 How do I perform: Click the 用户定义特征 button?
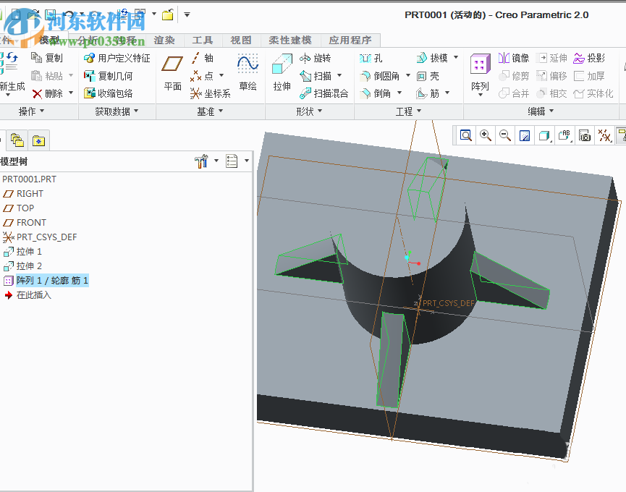coord(117,58)
